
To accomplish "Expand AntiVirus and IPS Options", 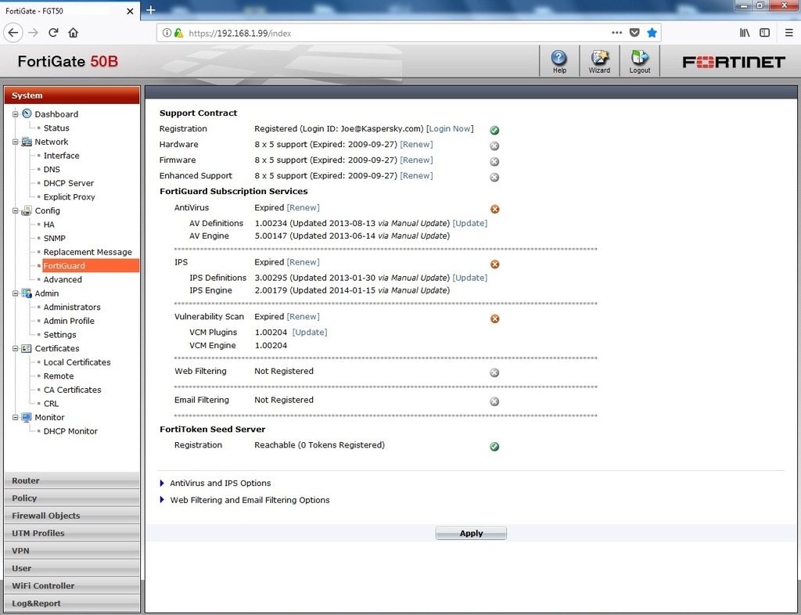I will pyautogui.click(x=162, y=484).
